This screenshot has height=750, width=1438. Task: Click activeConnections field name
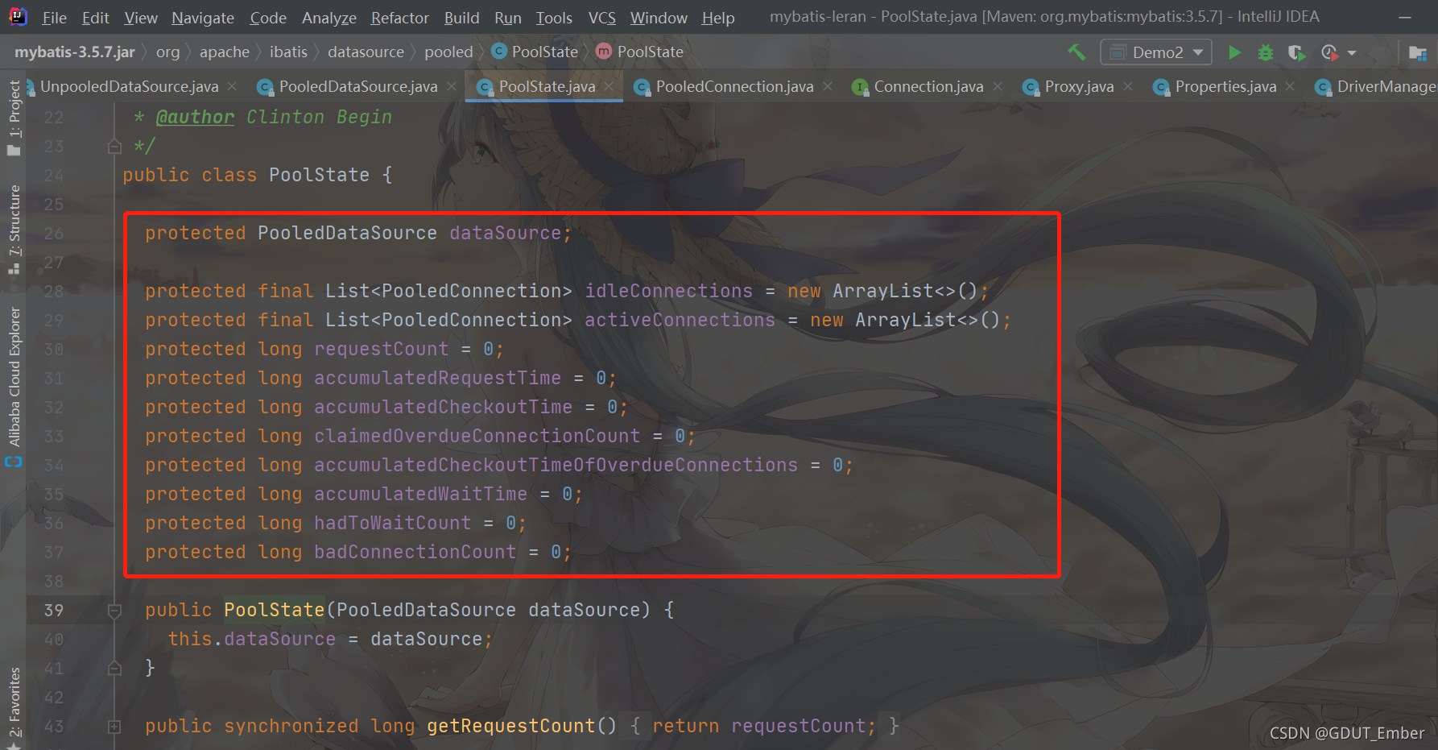tap(680, 321)
